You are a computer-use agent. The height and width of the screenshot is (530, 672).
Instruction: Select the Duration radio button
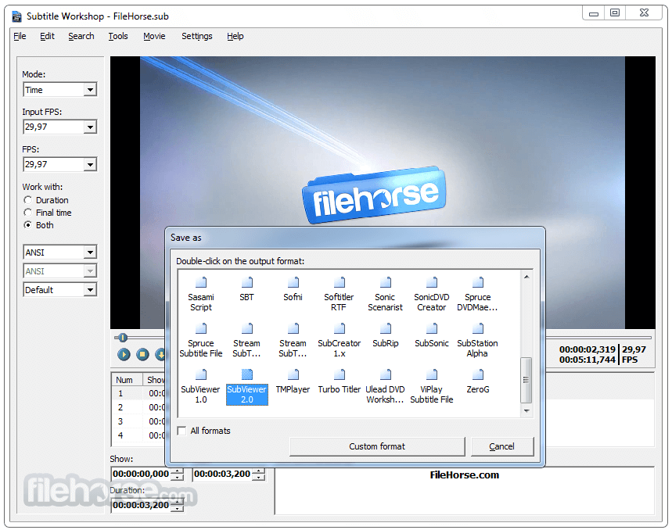click(x=28, y=200)
